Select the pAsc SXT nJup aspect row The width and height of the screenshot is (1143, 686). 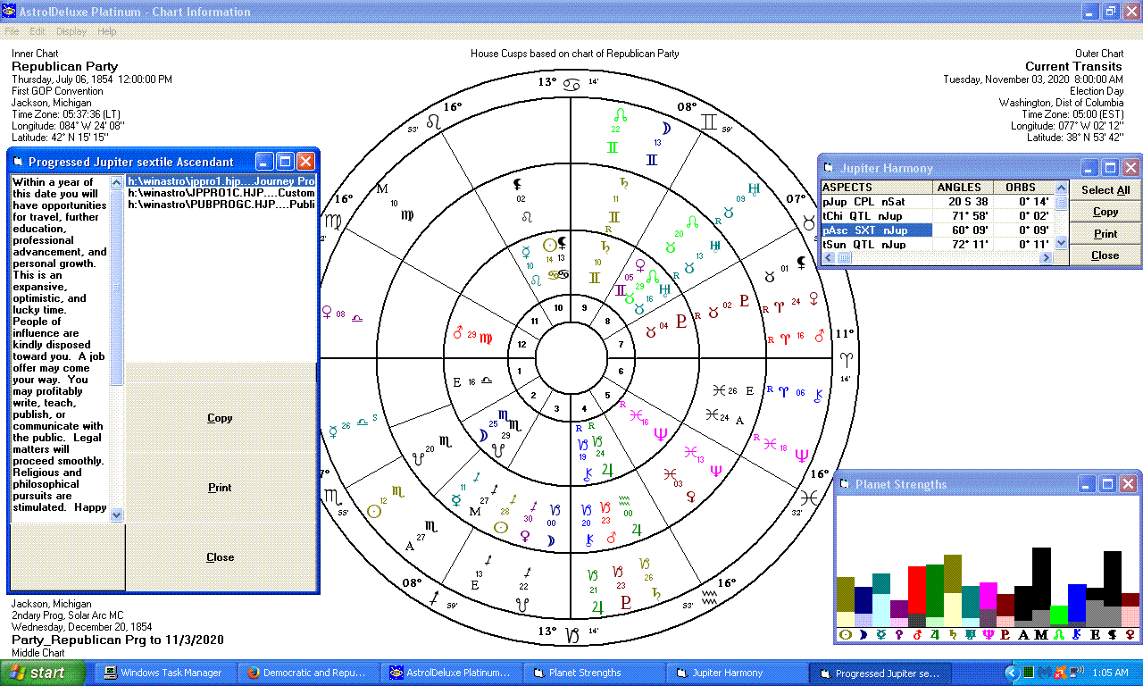point(938,230)
